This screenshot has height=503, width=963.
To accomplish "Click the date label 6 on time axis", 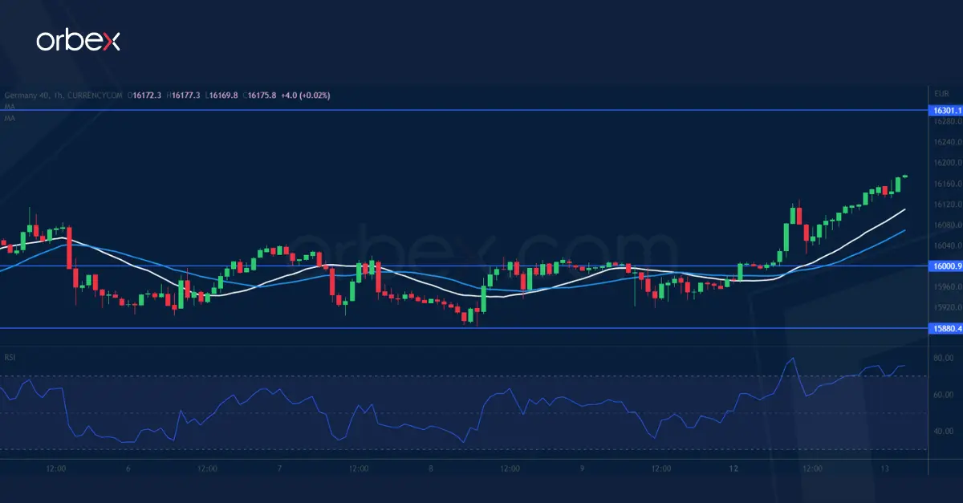I will click(x=128, y=468).
